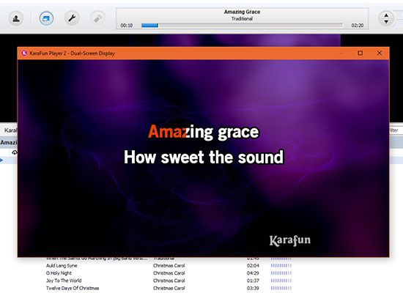Click the elapsed time 00:10
403x293 pixels.
[x=127, y=25]
